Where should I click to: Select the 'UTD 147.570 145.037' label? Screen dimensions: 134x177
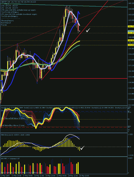(9, 6)
